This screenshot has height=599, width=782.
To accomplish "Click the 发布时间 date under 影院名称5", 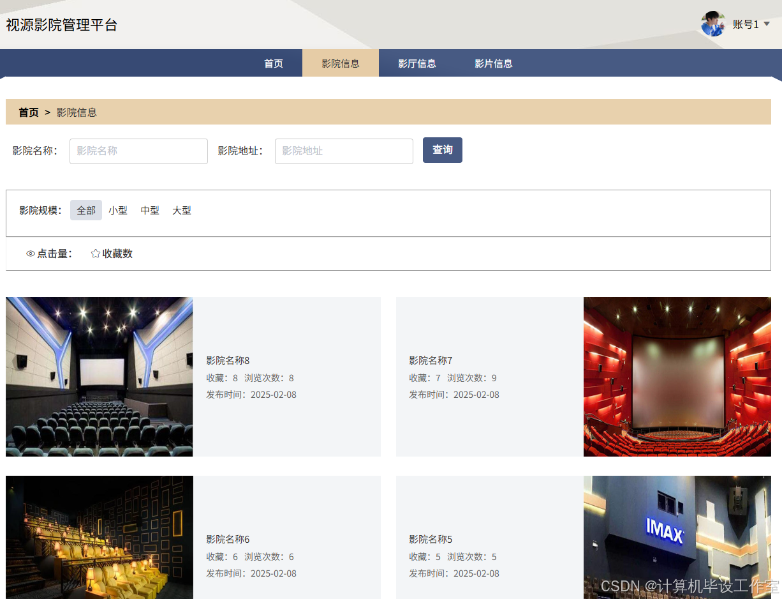I will (454, 573).
